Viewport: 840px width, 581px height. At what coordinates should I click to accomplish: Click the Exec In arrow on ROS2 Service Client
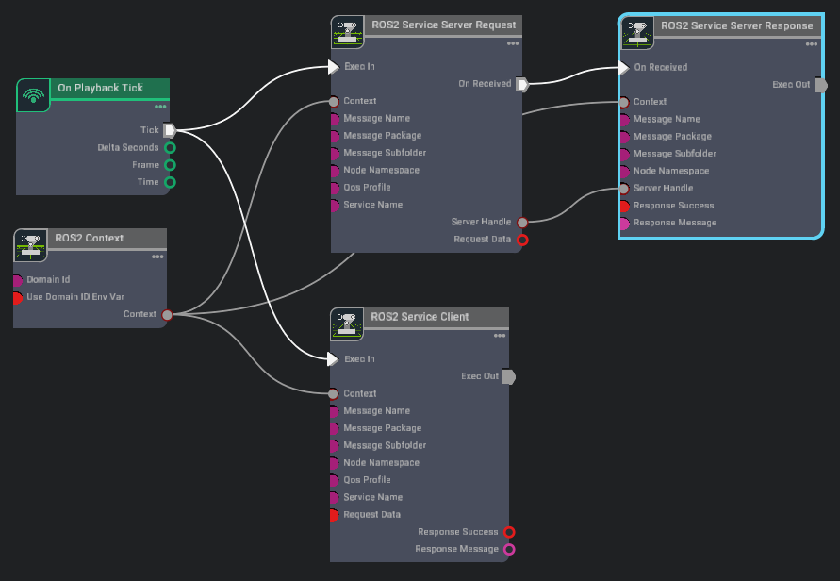333,359
